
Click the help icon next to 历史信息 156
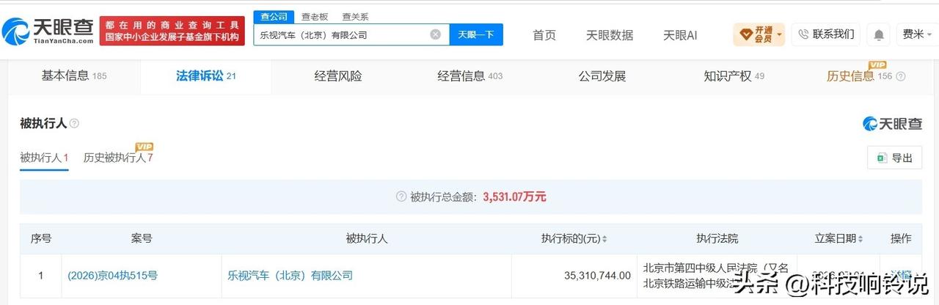(x=901, y=76)
